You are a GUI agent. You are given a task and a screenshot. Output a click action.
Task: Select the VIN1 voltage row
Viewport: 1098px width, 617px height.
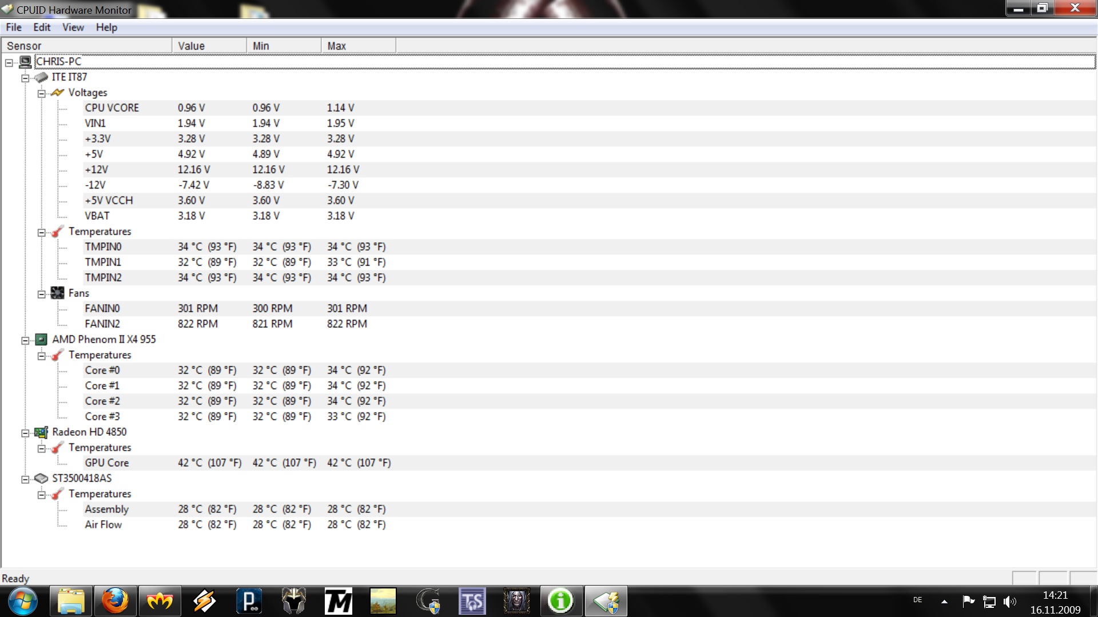[x=590, y=123]
